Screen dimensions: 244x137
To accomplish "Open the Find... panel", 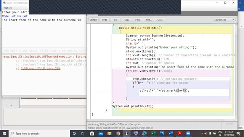I will [149, 20].
